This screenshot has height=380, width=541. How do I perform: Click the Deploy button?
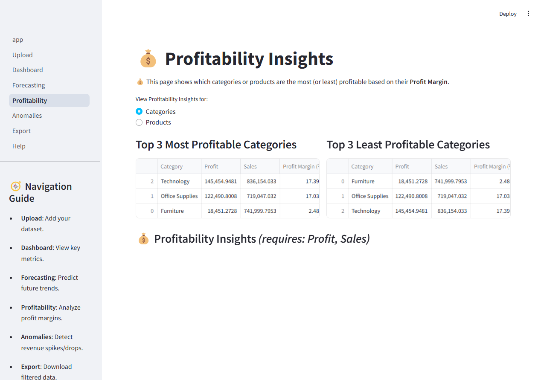pyautogui.click(x=508, y=14)
